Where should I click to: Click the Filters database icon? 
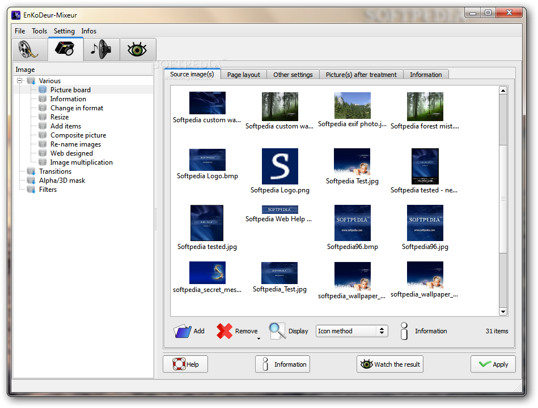[x=31, y=190]
